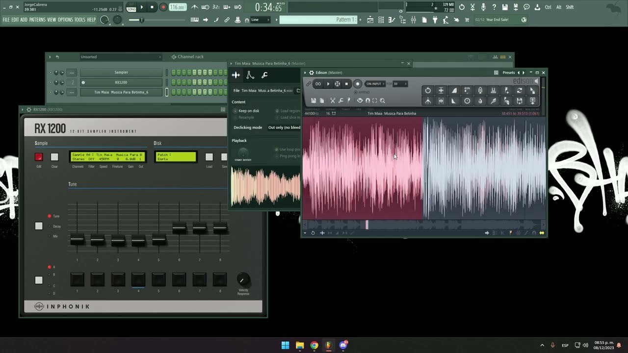628x353 pixels.
Task: Click the START OFFSET knob
Action: click(242, 152)
